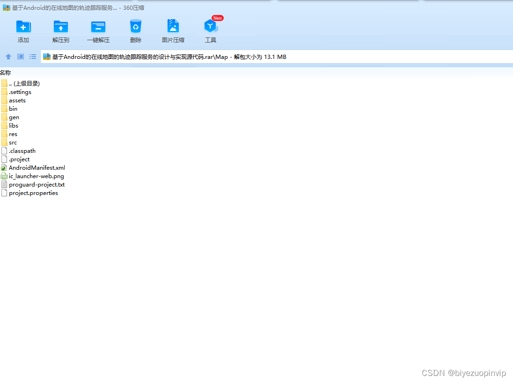Open the Image Compress (图片压缩) tool

click(x=173, y=26)
